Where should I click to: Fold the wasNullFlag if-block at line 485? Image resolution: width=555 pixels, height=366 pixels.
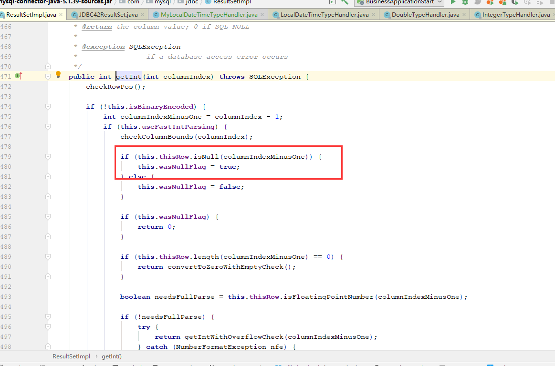(48, 217)
